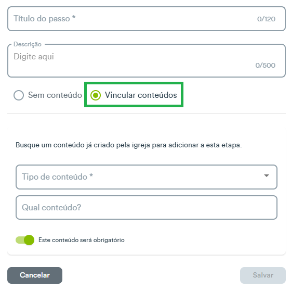Click the Tipo de conteúdo placeholder text
Viewport: 291px width, 290px height.
[57, 176]
